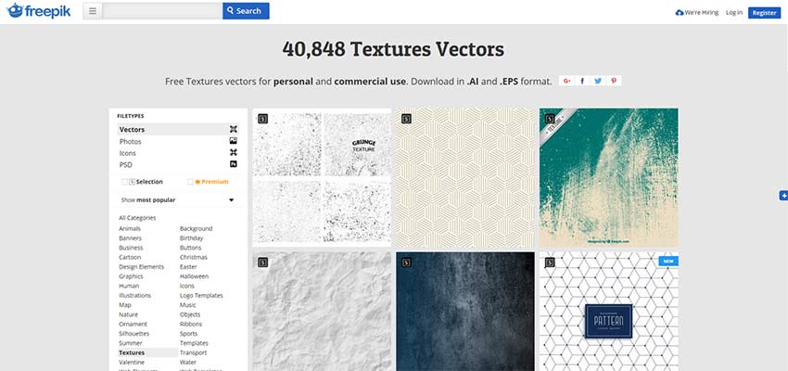
Task: Open the Log in link
Action: tap(733, 12)
